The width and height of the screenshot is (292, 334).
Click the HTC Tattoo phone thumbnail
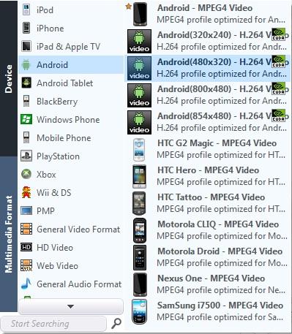tap(139, 203)
